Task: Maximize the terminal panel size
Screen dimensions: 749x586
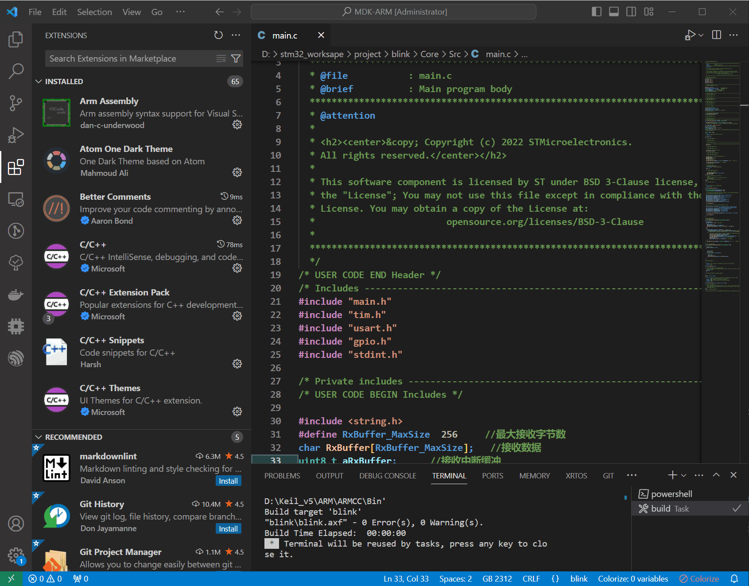Action: point(716,475)
